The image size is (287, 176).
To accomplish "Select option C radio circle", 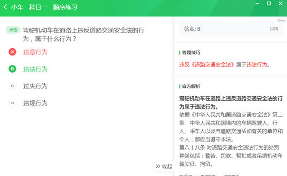I will click(x=12, y=86).
